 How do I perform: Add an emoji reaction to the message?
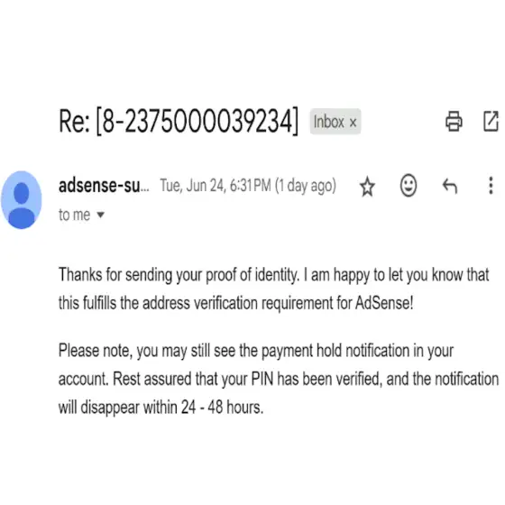409,186
